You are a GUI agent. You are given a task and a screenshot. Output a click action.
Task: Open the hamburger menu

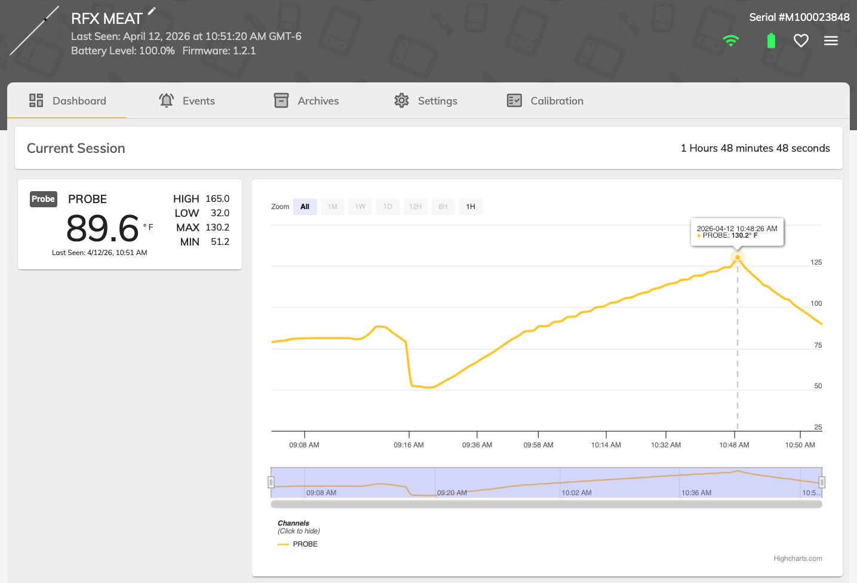831,41
